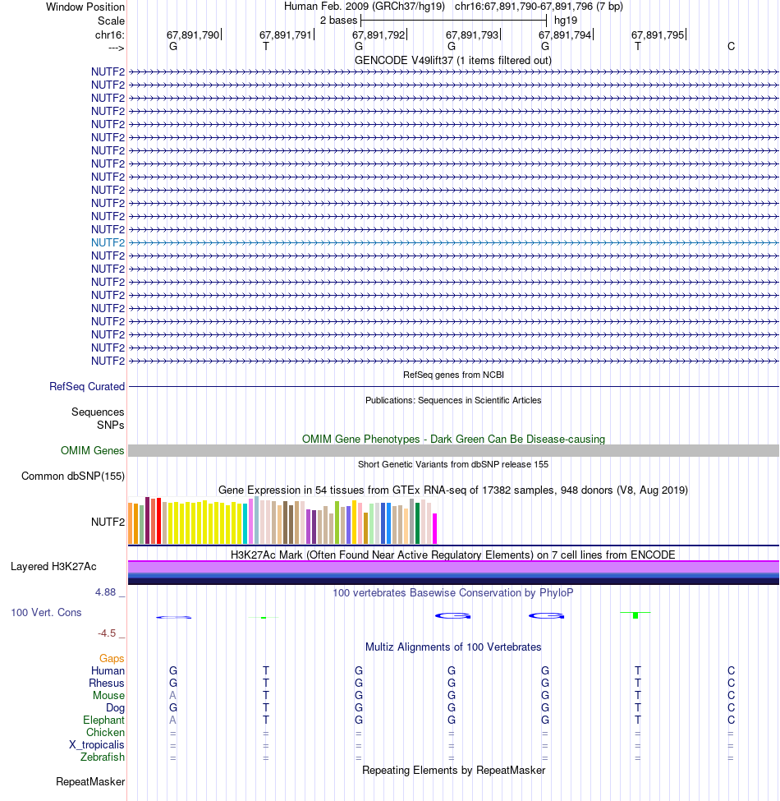
Task: Click the 'chr16:' ruler label
Action: [110, 35]
